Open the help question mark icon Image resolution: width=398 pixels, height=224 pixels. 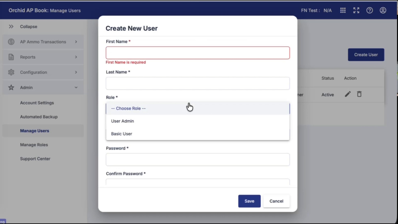tap(370, 10)
